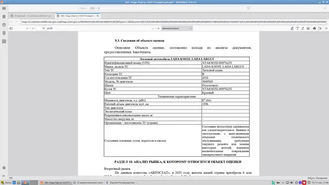Screen dimensions: 329x185
Task: Open the OS Menu button on taskbar
Action: click(x=6, y=183)
